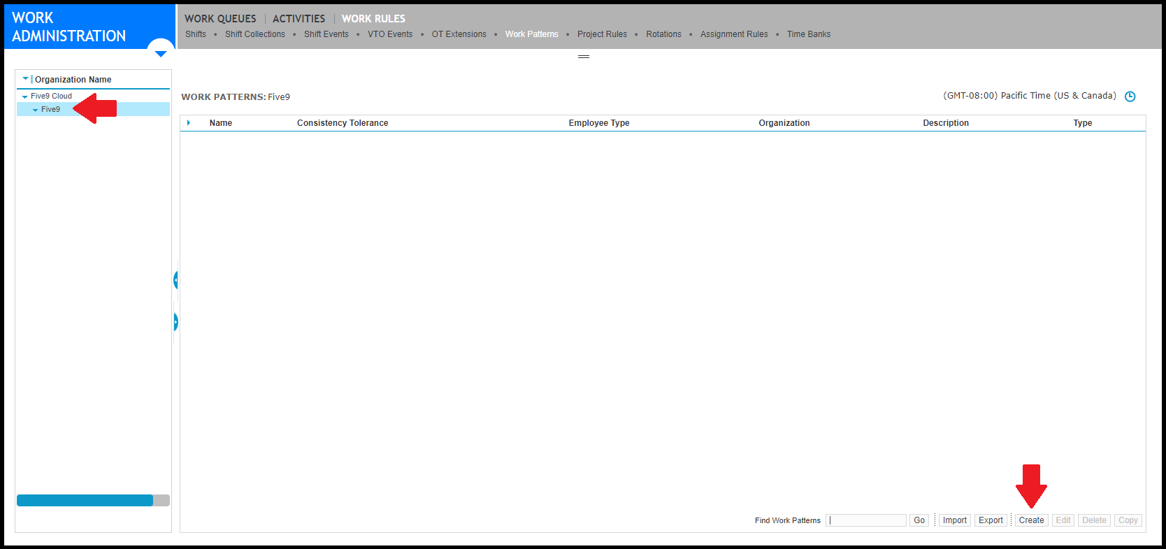
Task: Click the Export button
Action: (x=991, y=520)
